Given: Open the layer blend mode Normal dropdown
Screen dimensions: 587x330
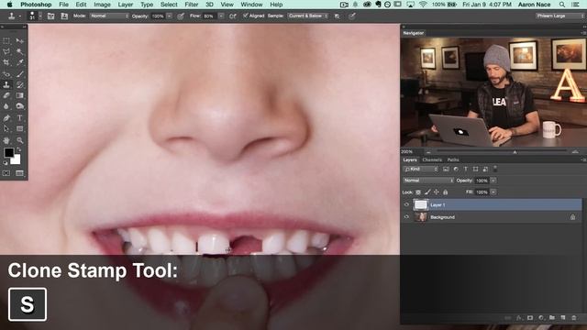Looking at the screenshot, I should [x=428, y=181].
